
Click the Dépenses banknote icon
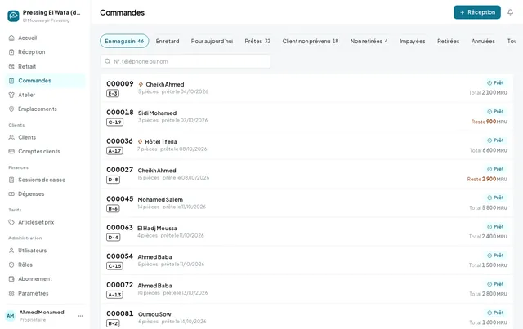(x=11, y=193)
